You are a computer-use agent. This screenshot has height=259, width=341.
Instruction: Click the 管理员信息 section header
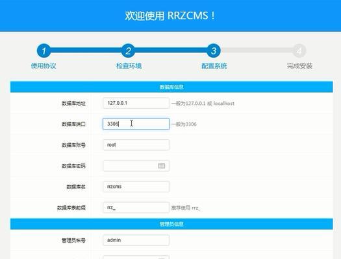click(x=171, y=224)
